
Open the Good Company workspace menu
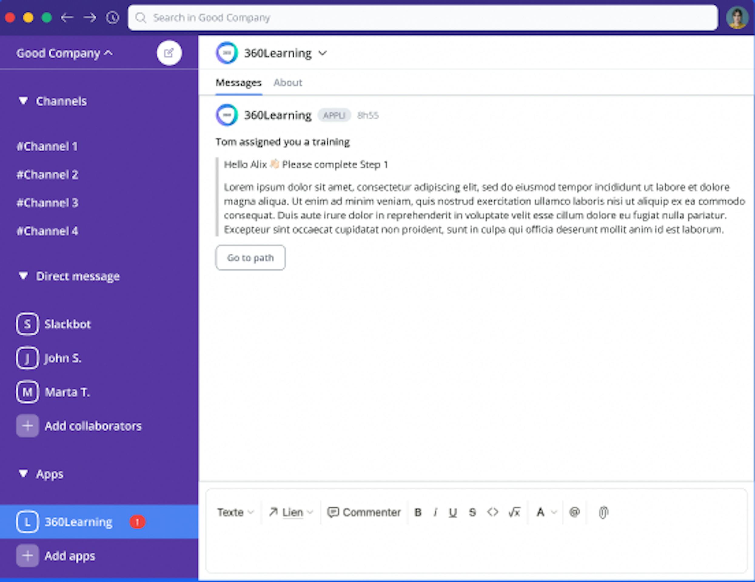pos(65,53)
